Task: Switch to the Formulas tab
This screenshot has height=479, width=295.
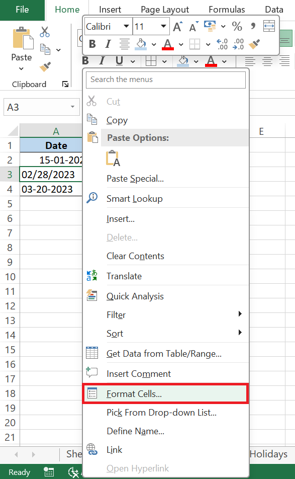Action: pos(227,10)
